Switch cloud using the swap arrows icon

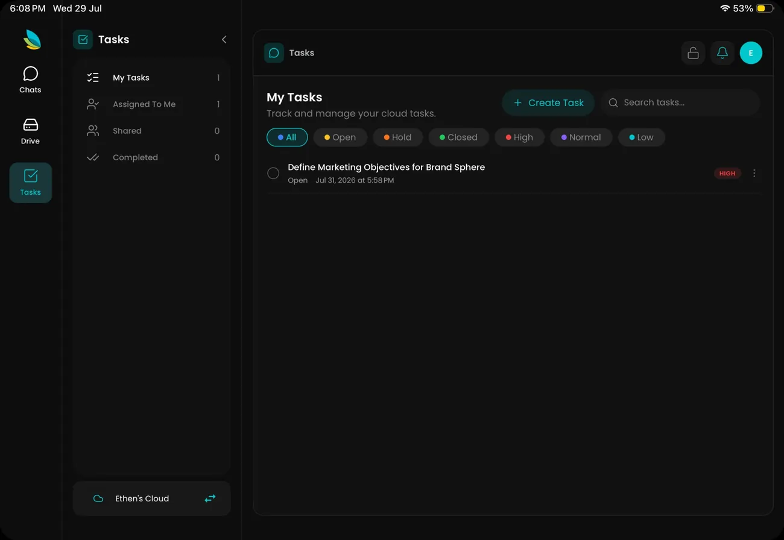[210, 498]
